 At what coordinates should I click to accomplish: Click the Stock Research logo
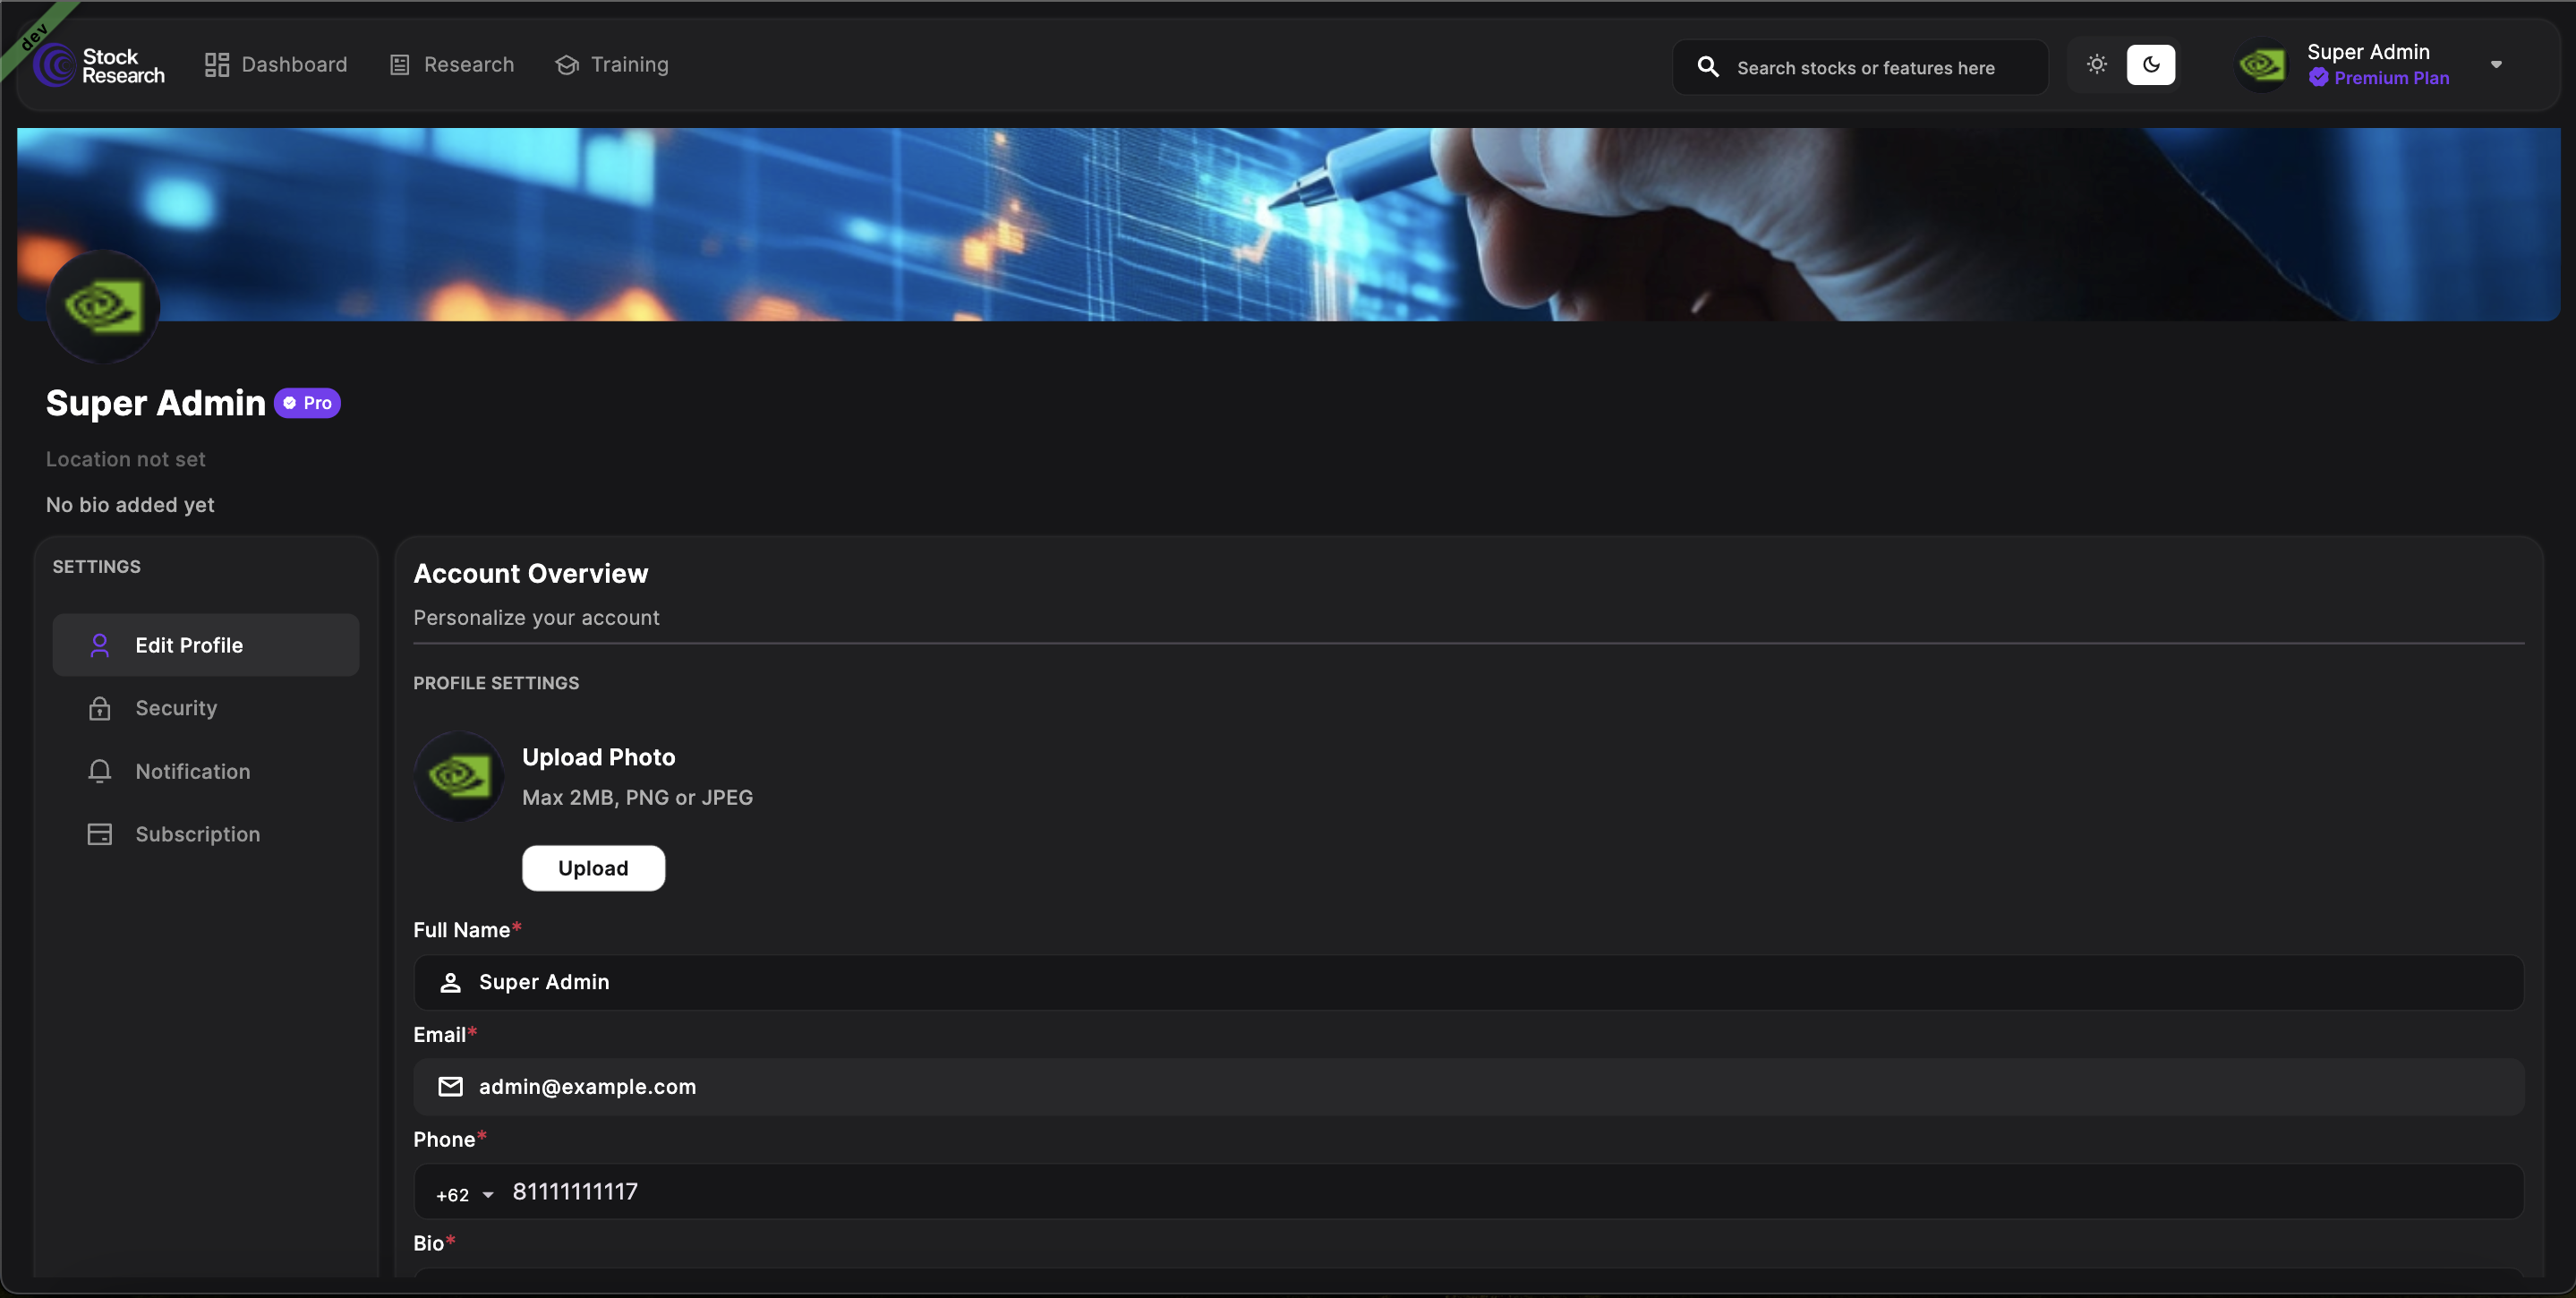[x=99, y=65]
